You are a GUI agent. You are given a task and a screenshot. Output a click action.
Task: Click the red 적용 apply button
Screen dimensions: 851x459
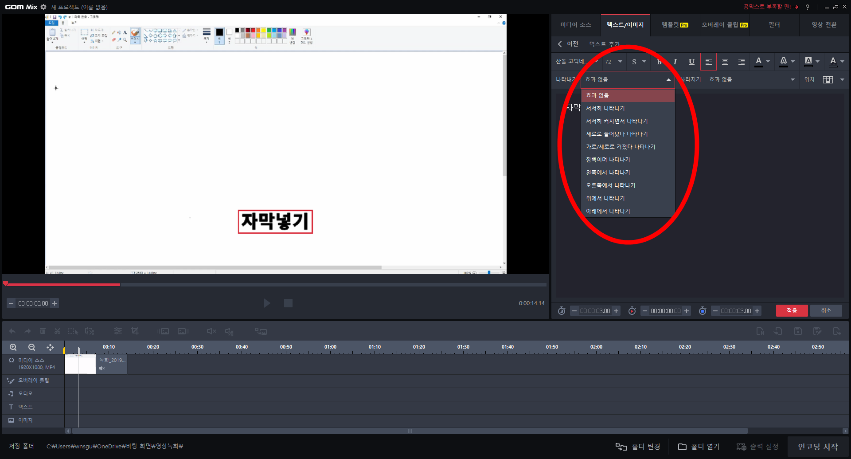792,310
